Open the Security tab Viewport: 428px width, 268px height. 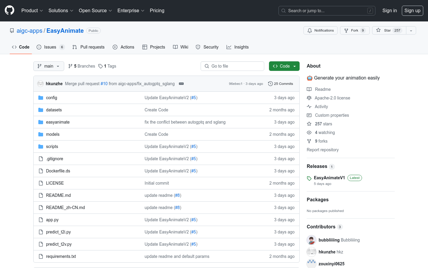click(x=207, y=47)
